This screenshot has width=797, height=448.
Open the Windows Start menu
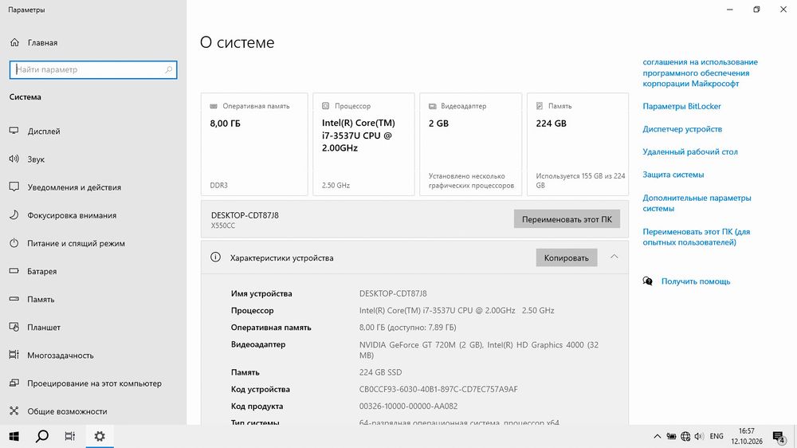[x=14, y=436]
